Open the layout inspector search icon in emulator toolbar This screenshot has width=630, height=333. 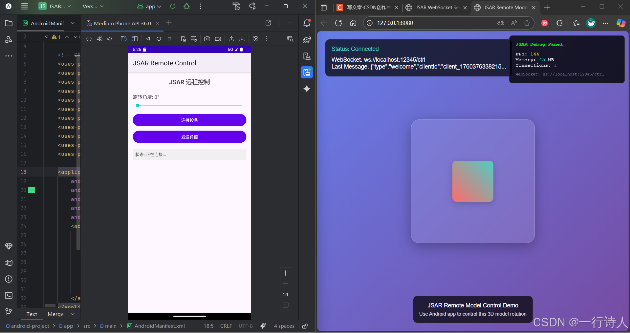pos(290,39)
